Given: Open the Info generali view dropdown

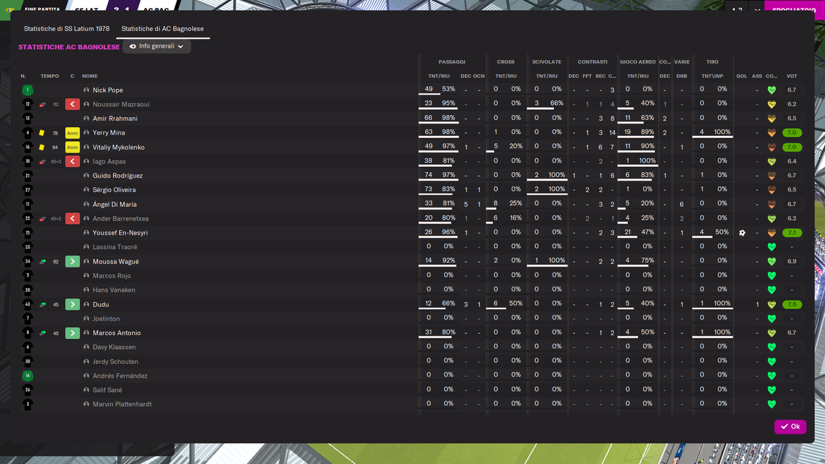Looking at the screenshot, I should (157, 46).
